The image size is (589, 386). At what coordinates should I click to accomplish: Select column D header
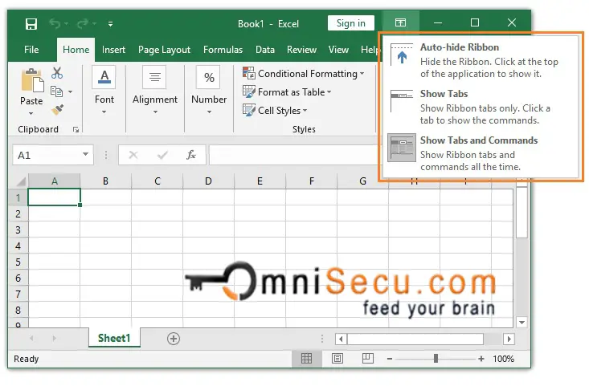point(208,181)
